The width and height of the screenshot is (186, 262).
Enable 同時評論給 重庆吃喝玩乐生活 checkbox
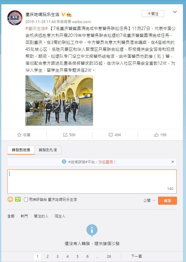(x=26, y=199)
